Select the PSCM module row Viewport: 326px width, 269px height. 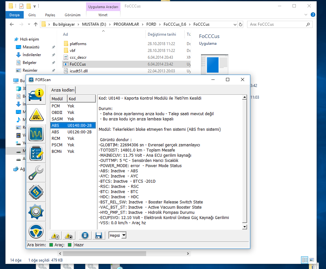pyautogui.click(x=73, y=145)
